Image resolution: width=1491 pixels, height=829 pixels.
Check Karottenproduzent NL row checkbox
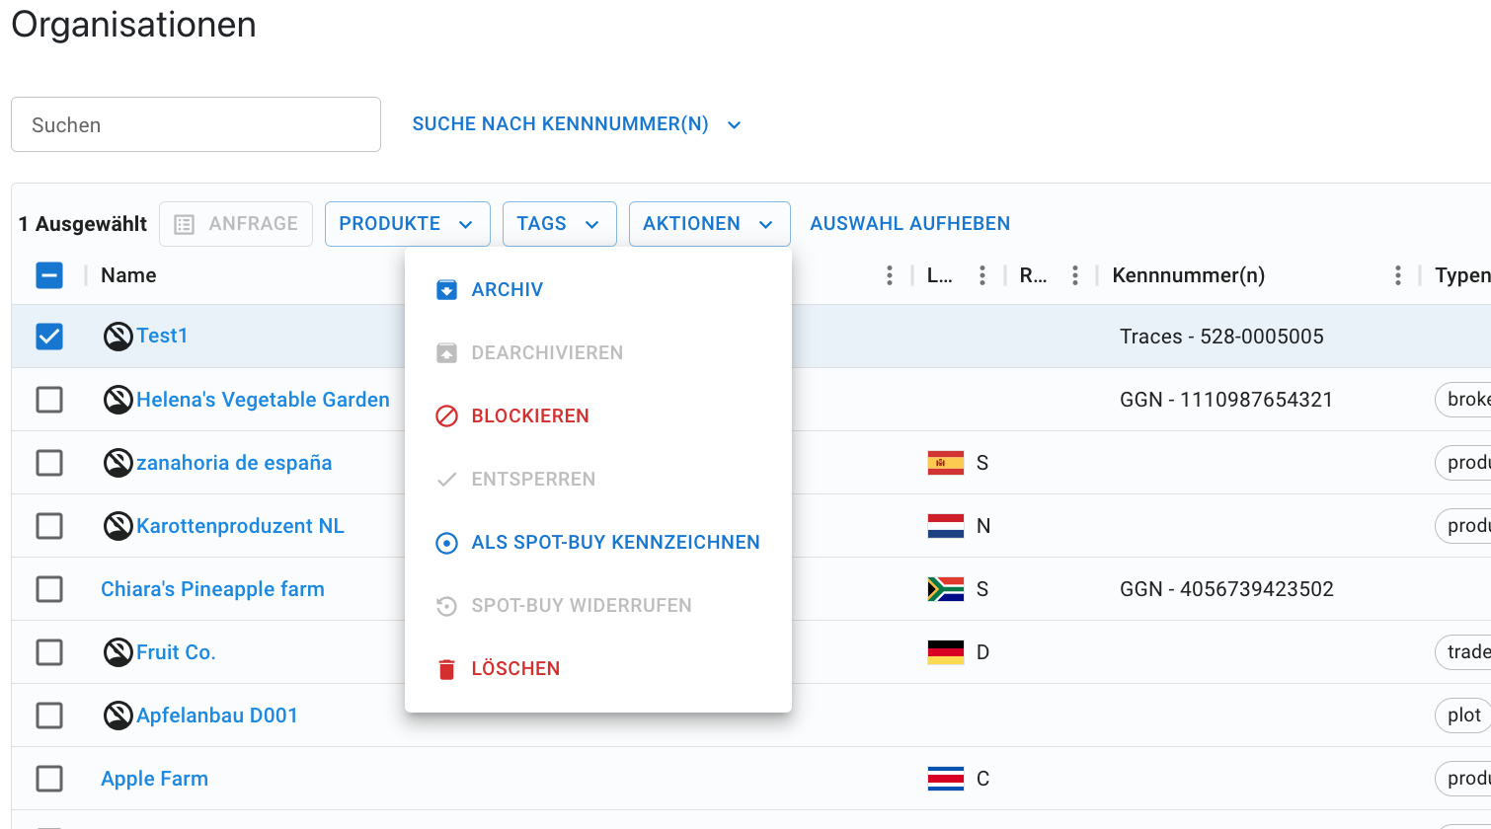[x=49, y=526]
